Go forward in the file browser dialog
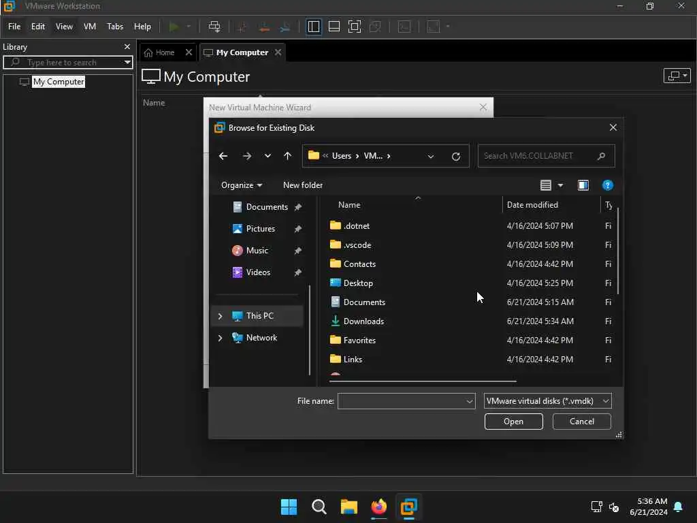The image size is (697, 523). tap(246, 156)
